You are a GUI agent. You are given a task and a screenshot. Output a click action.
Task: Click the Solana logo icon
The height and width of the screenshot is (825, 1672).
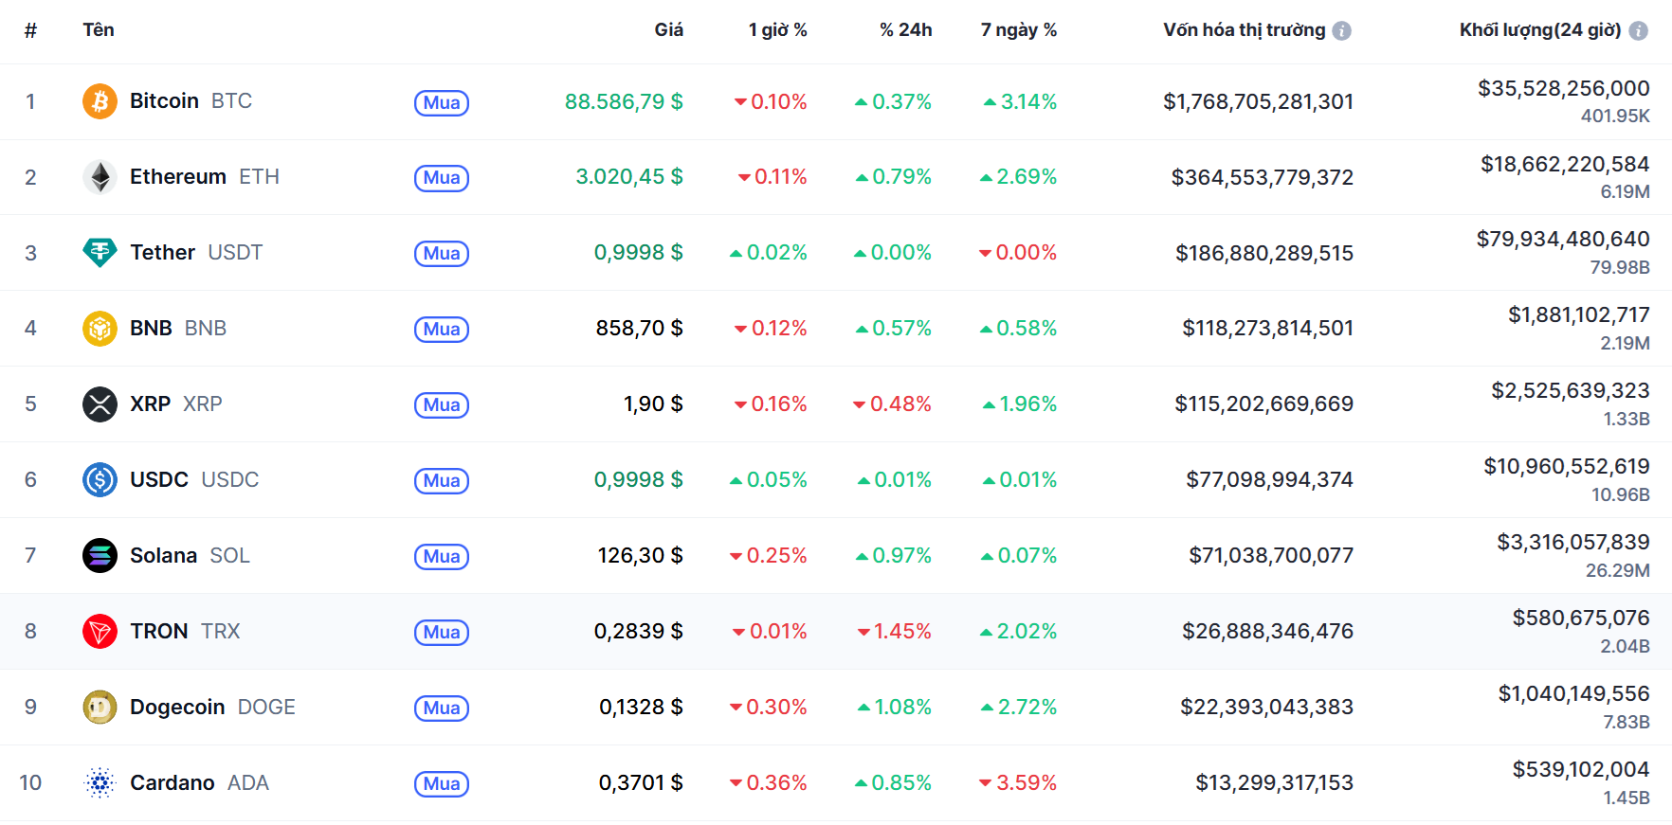click(x=100, y=556)
